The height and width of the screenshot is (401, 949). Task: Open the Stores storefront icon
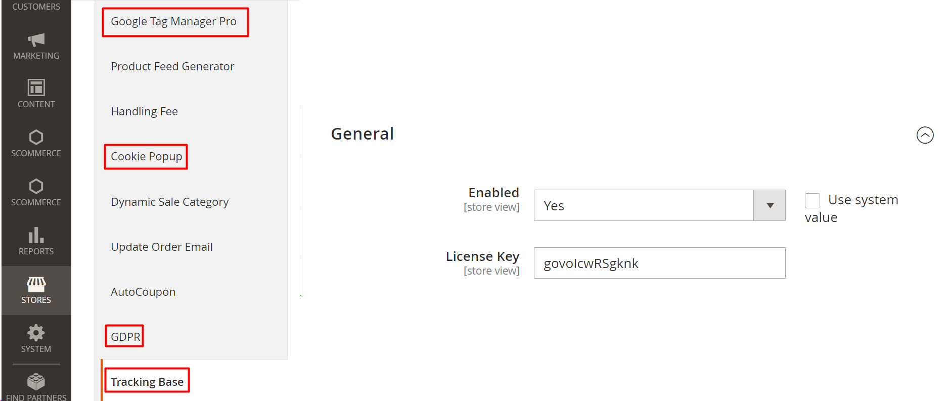[36, 284]
